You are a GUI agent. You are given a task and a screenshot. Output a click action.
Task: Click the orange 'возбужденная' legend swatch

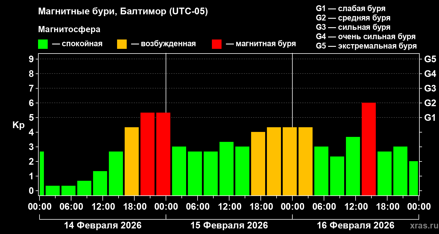tap(122, 44)
